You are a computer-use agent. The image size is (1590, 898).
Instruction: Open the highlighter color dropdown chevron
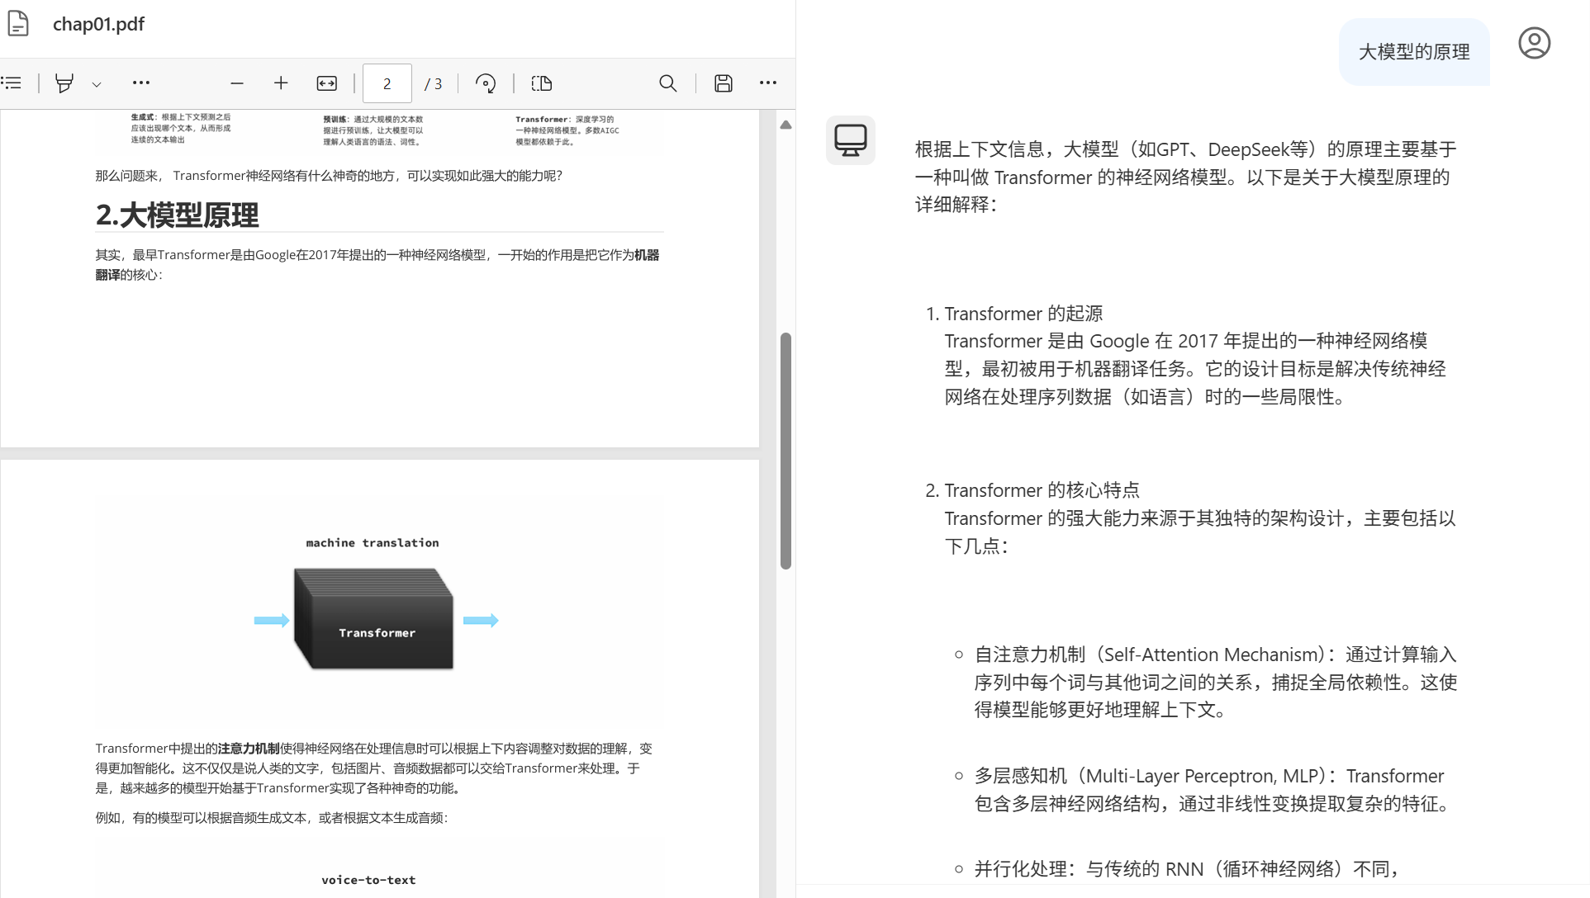pos(97,84)
